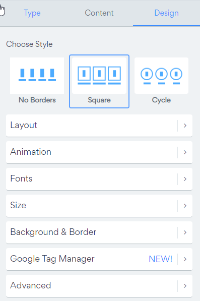Expand the Layout settings section
The height and width of the screenshot is (301, 200).
[99, 126]
